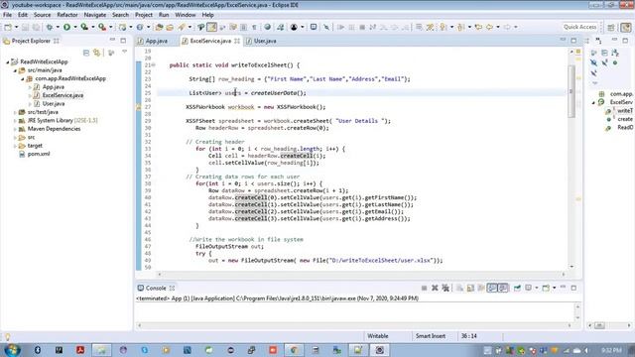Expand the JRE System Library node

coord(16,121)
